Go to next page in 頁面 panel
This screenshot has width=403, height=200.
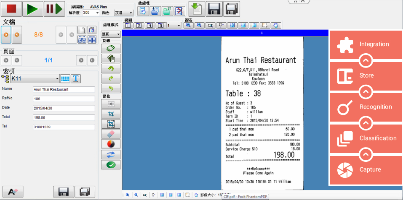pyautogui.click(x=81, y=60)
